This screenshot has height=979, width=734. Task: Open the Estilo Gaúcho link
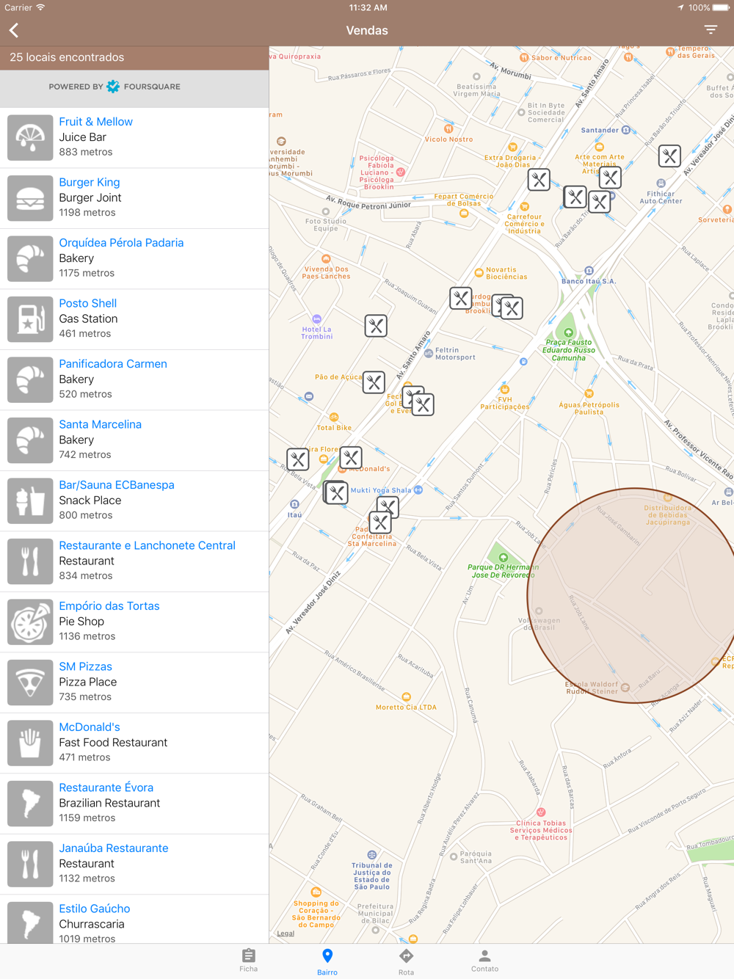click(x=94, y=909)
